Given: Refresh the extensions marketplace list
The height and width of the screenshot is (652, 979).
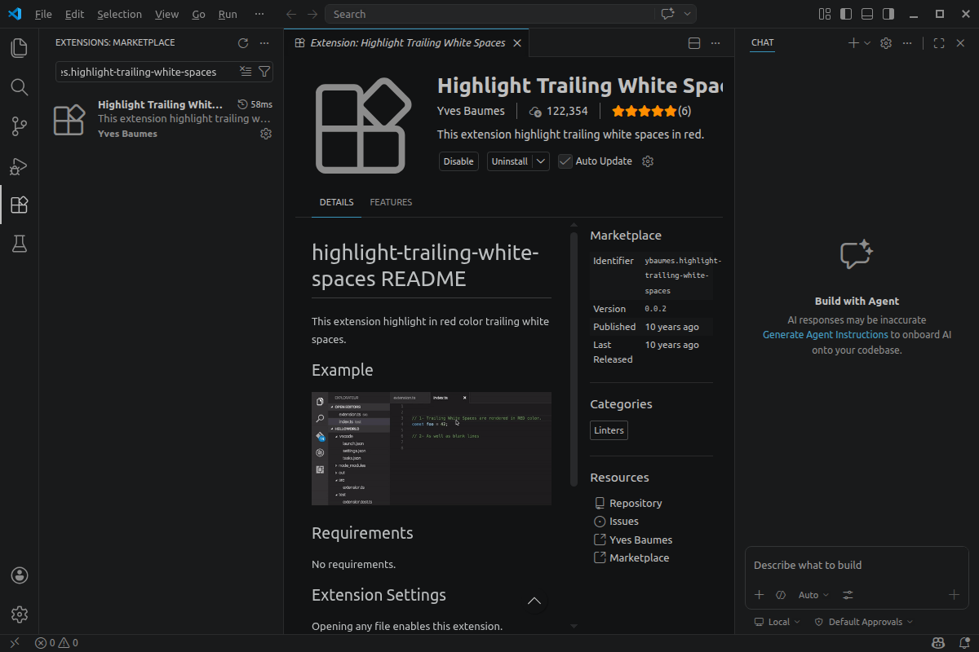Looking at the screenshot, I should (x=242, y=43).
